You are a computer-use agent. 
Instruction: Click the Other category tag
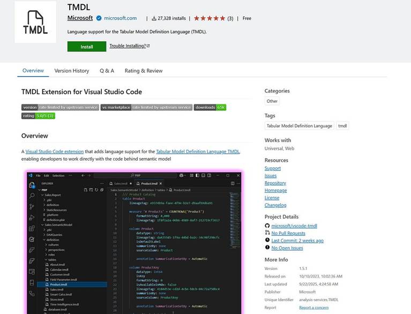pyautogui.click(x=272, y=101)
